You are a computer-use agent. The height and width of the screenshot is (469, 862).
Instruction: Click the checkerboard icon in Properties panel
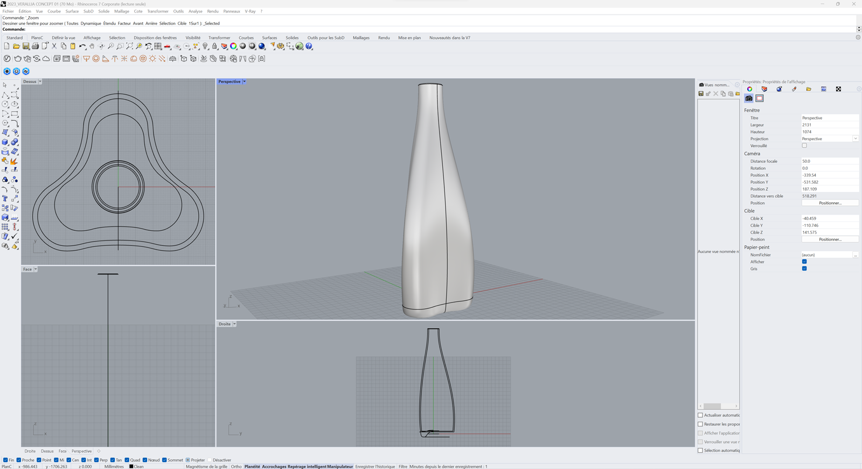pyautogui.click(x=838, y=89)
